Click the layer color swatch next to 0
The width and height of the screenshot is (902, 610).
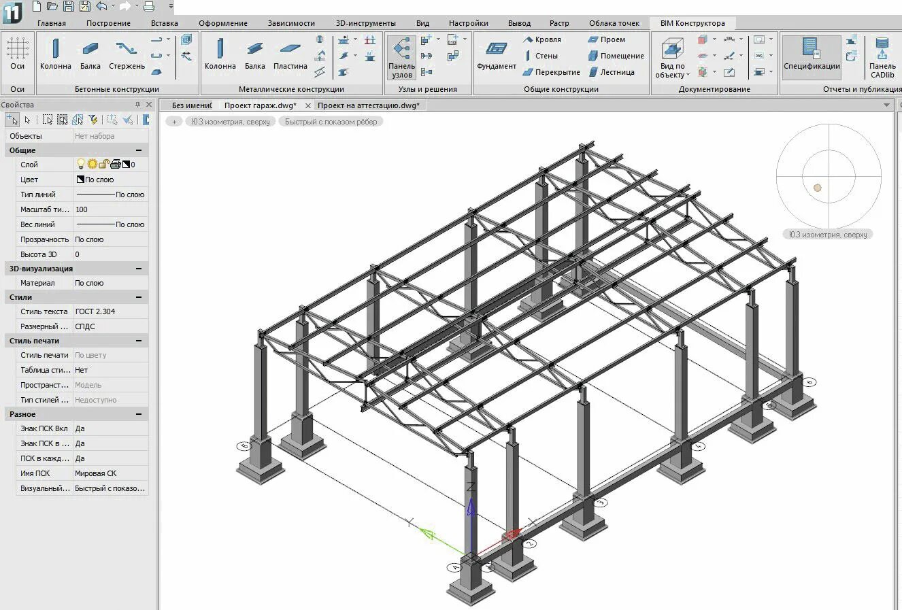pyautogui.click(x=126, y=164)
